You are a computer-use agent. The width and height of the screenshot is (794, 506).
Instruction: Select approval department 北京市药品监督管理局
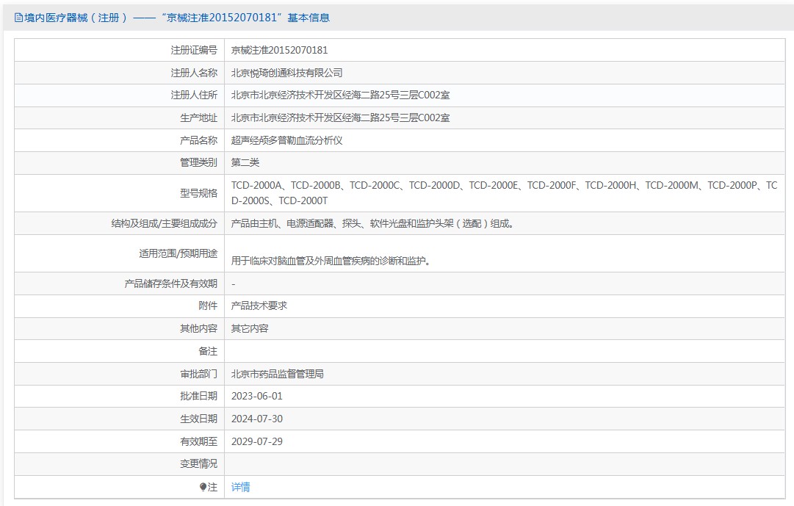click(x=278, y=374)
